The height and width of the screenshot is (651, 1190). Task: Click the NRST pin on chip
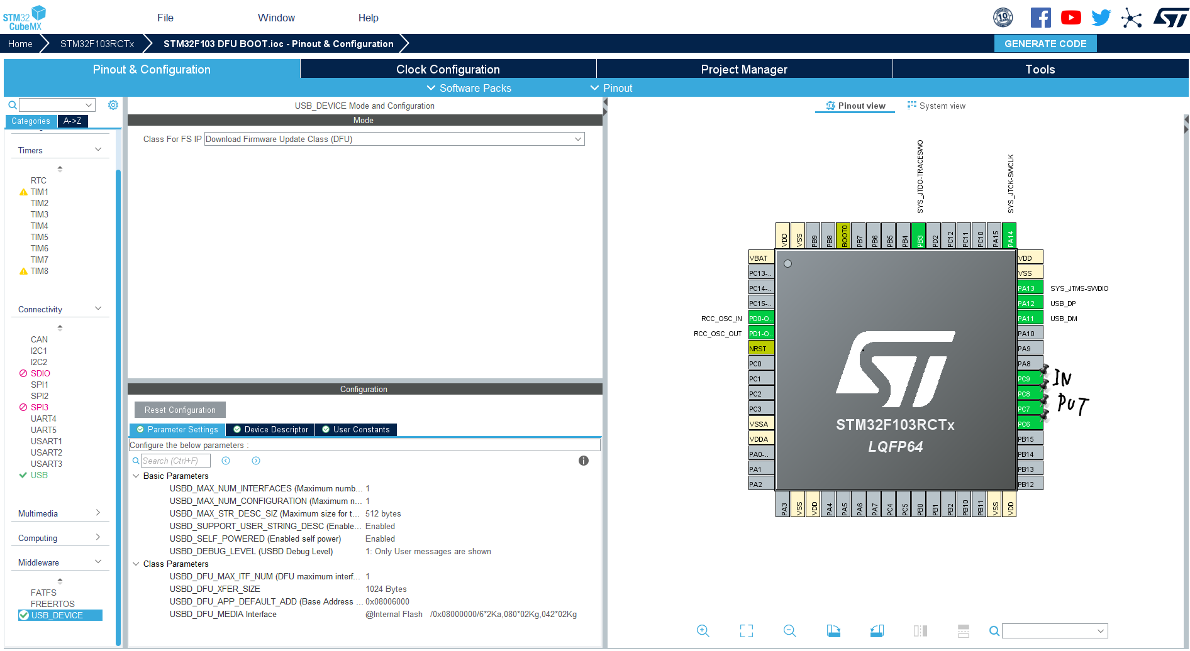(761, 348)
